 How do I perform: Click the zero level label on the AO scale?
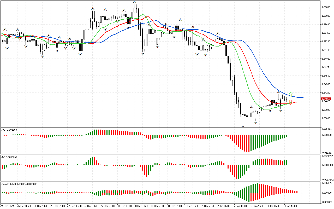pyautogui.click(x=327, y=135)
